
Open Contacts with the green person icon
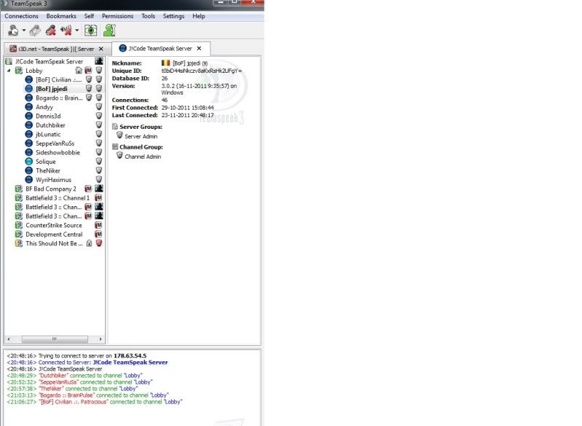(109, 31)
